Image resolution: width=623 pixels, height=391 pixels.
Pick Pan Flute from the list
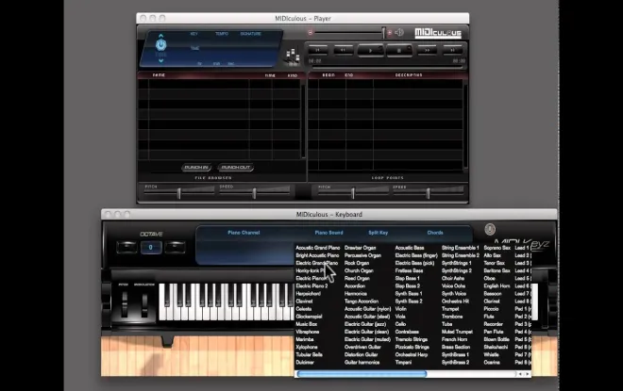[x=494, y=332]
